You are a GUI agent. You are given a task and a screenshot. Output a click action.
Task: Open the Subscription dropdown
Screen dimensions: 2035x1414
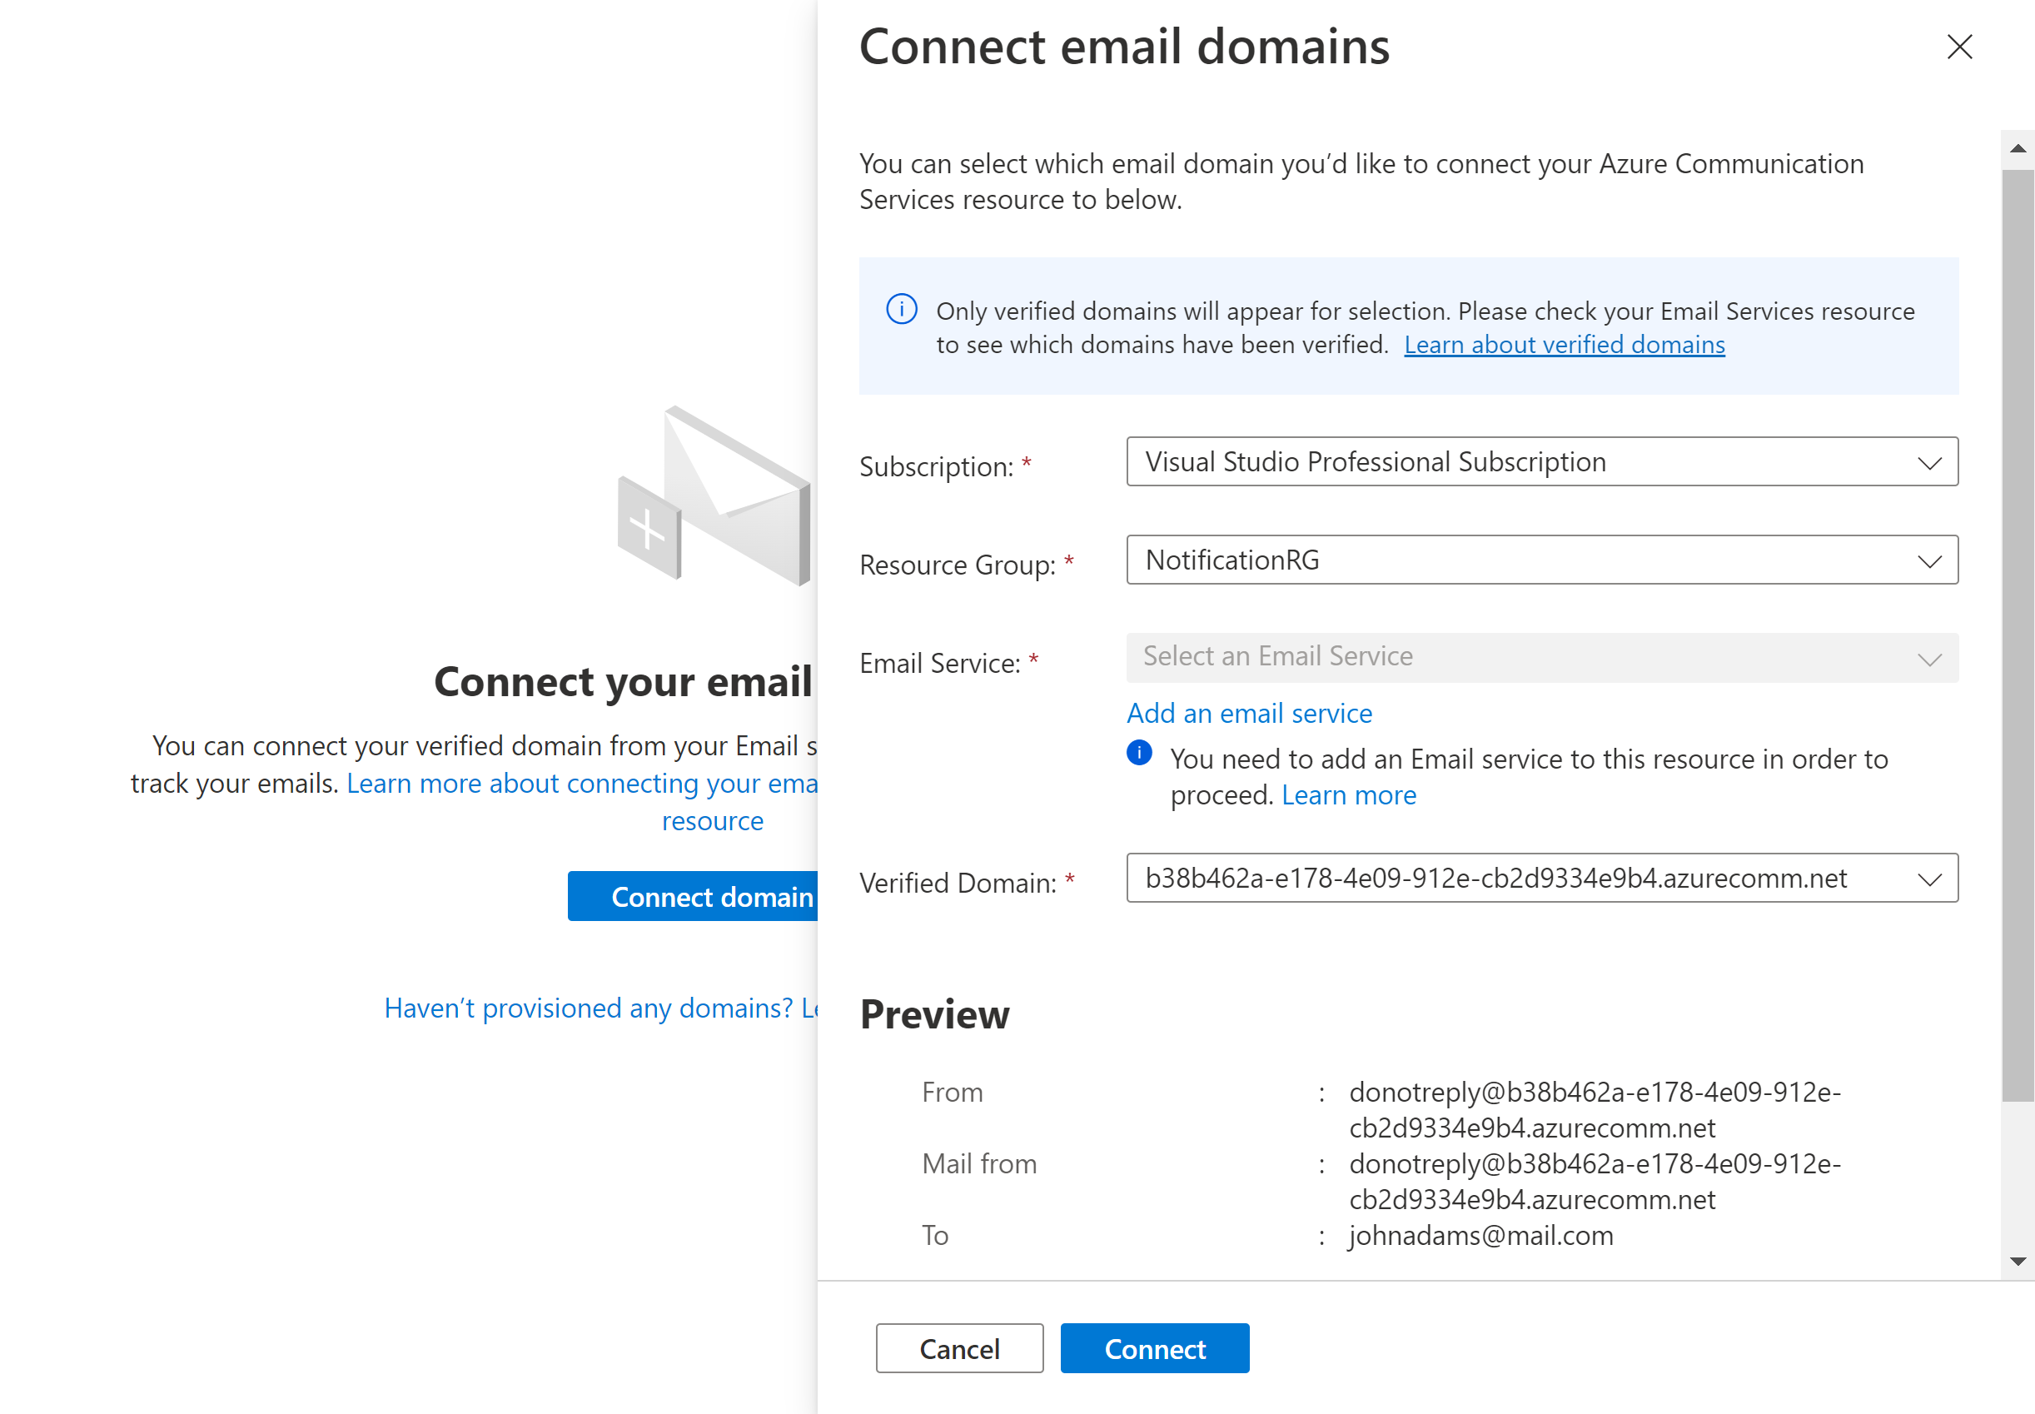pos(1541,461)
